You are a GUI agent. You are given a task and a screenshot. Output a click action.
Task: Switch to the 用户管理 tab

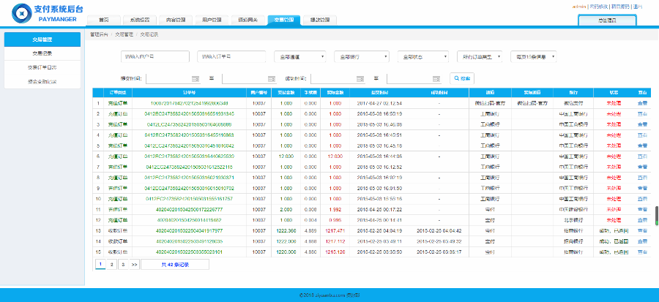pyautogui.click(x=212, y=20)
